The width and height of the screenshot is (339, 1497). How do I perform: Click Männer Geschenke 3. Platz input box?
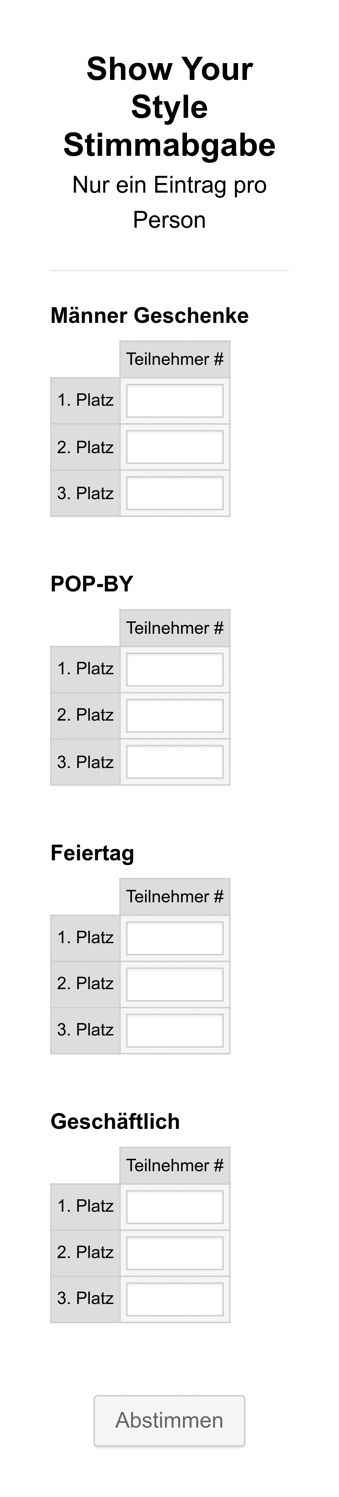point(175,493)
